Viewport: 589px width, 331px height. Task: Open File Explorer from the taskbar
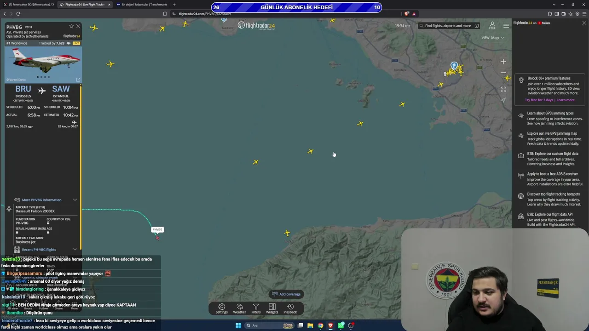310,325
